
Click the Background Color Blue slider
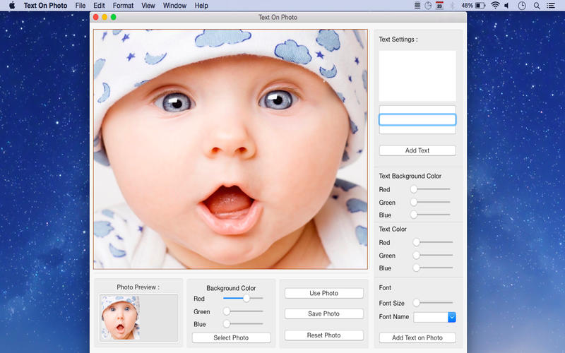point(243,324)
